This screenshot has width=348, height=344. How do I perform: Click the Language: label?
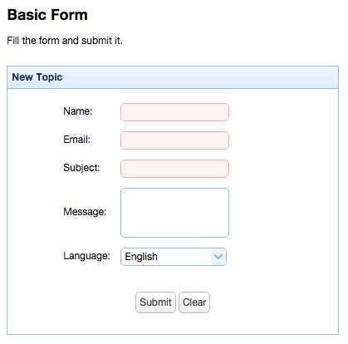click(87, 256)
